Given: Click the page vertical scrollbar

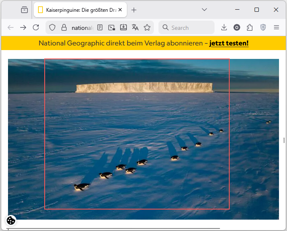Looking at the screenshot, I should click(x=284, y=140).
